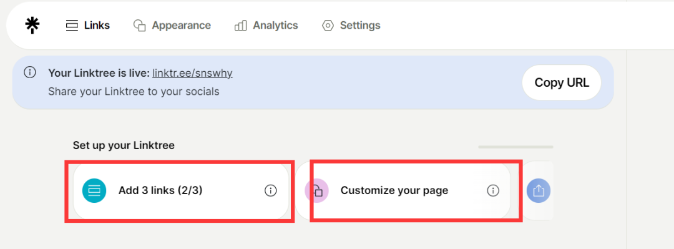Go to the Settings tab
This screenshot has height=249, width=674.
(351, 26)
